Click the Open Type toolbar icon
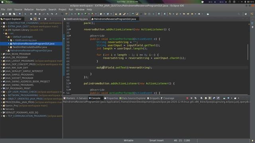This screenshot has width=255, height=143. point(116,14)
